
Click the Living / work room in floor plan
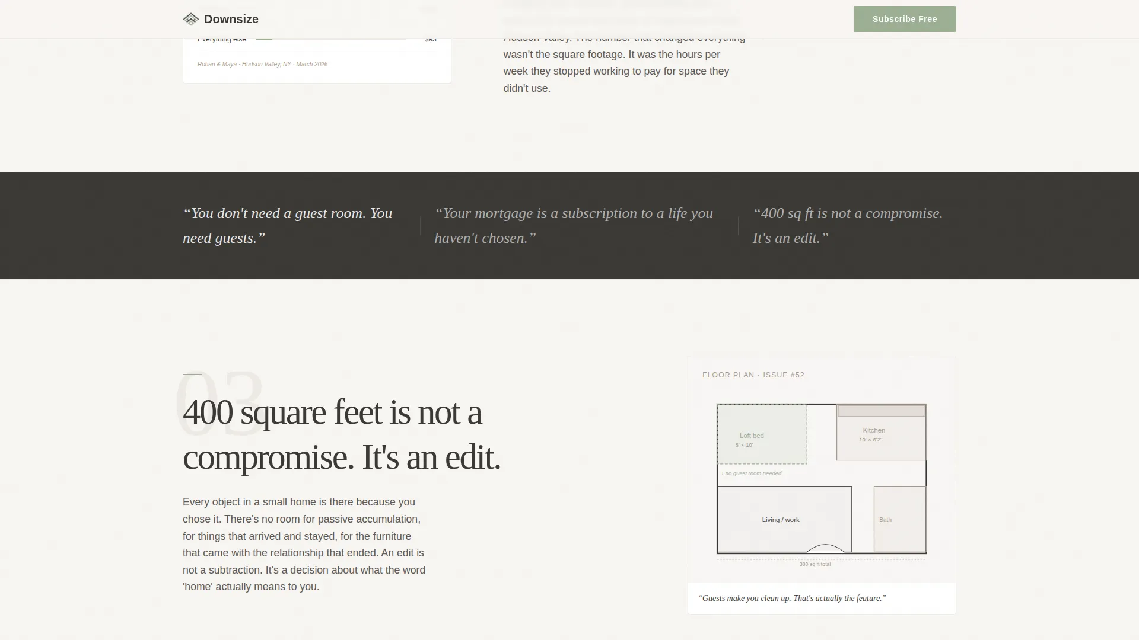tap(784, 519)
